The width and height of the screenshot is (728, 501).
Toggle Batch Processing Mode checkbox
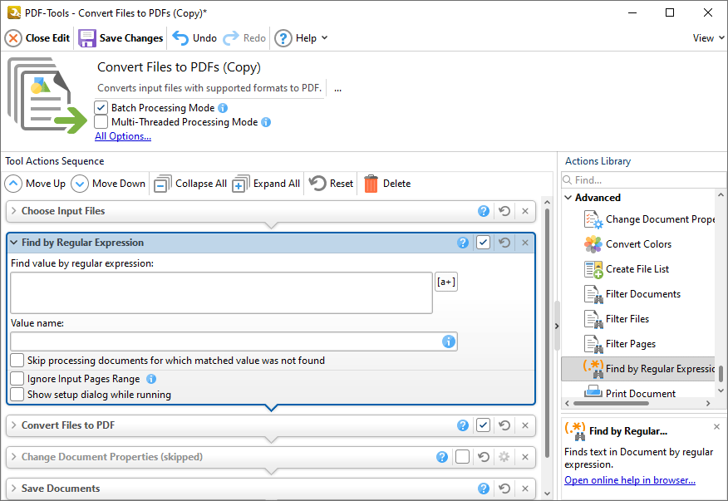[x=101, y=108]
